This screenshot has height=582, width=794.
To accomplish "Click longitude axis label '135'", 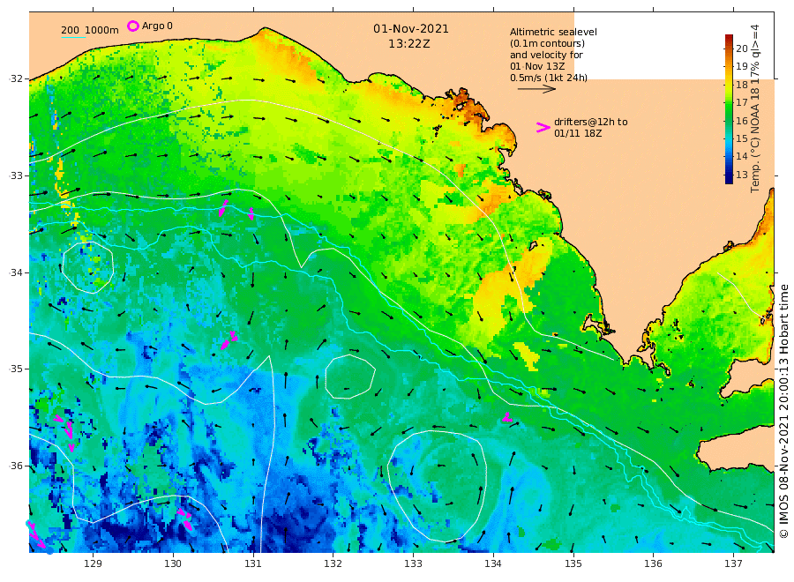I will [x=573, y=563].
